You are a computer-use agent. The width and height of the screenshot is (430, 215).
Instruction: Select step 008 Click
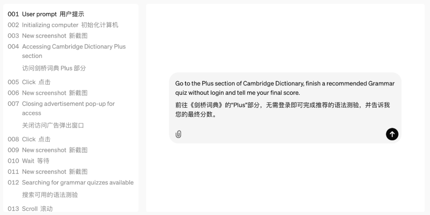coord(29,139)
